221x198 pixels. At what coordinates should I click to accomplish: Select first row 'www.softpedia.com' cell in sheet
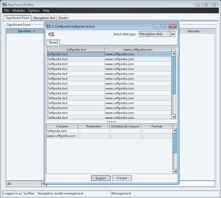(x=138, y=54)
